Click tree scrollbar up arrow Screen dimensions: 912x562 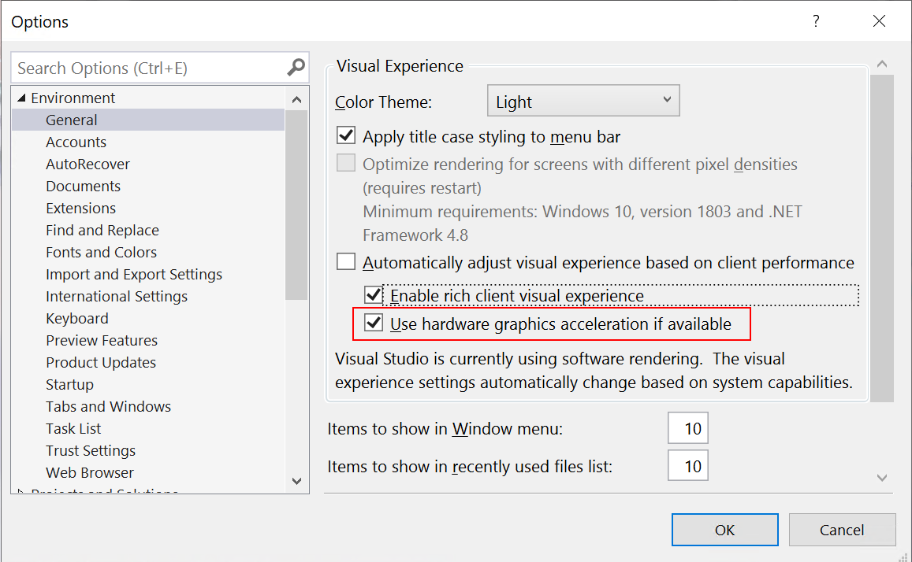[296, 100]
